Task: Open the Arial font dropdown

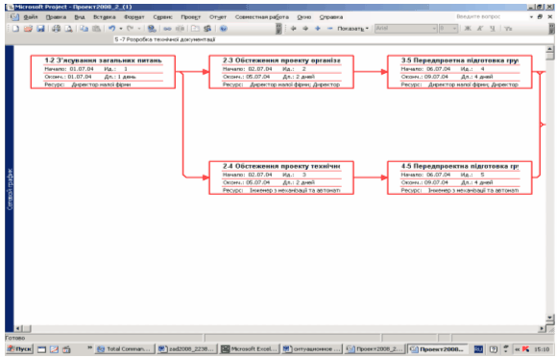Action: (x=406, y=29)
